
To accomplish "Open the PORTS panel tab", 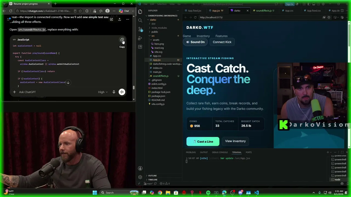I will (x=248, y=152).
